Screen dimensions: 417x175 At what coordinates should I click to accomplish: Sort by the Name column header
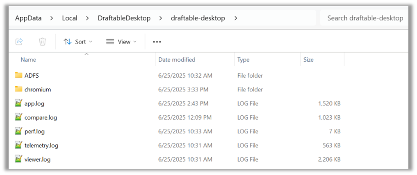[28, 60]
